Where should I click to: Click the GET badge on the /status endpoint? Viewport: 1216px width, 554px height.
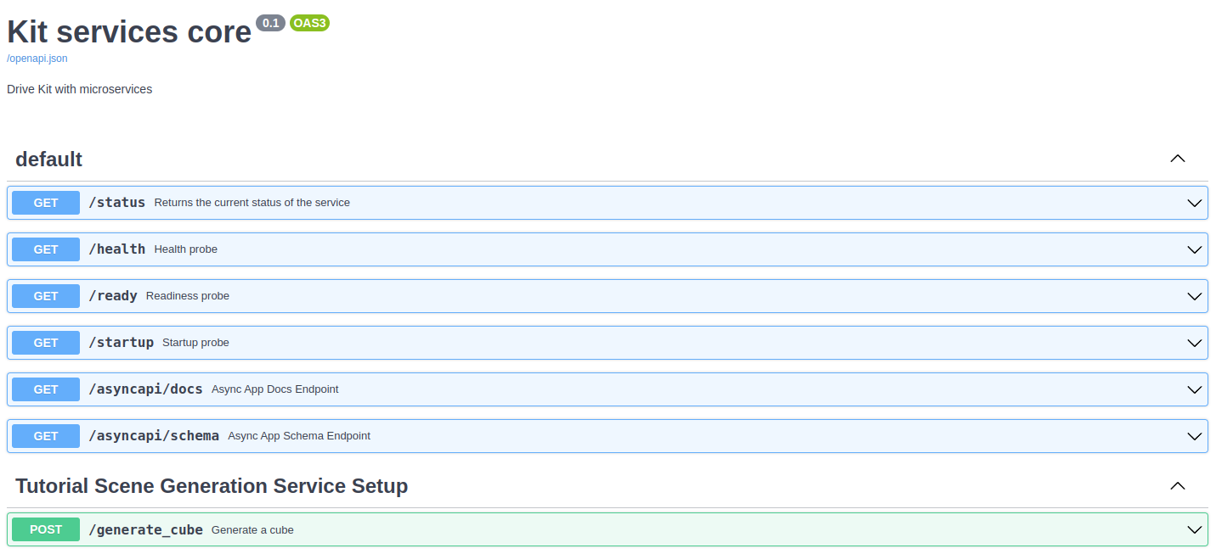pos(45,203)
